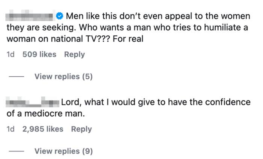Screen dimensions: 263x159
Task: Open the second commenter's blurred username
Action: pyautogui.click(x=33, y=102)
